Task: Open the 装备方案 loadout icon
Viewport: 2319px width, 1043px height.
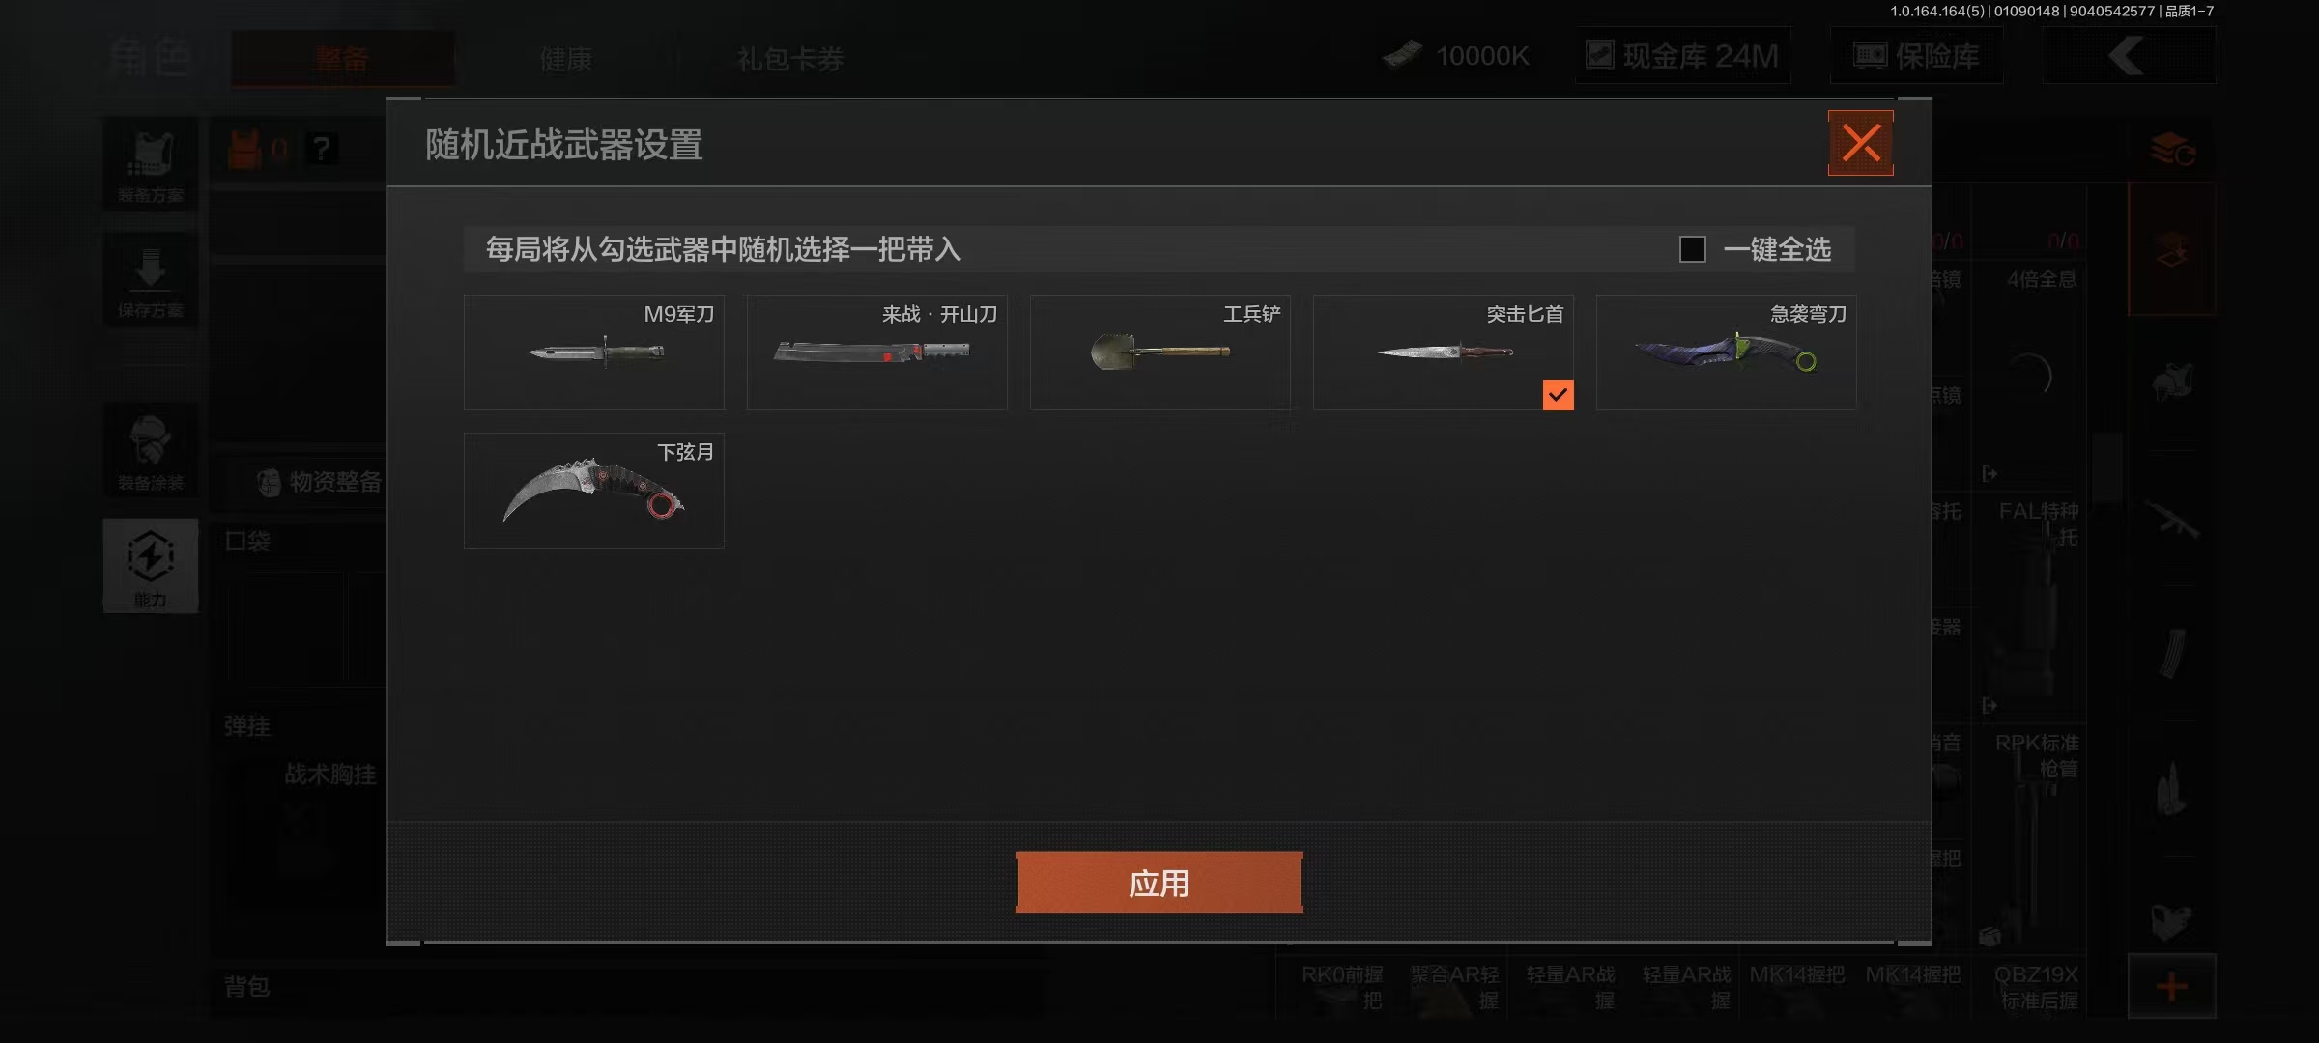Action: (151, 166)
